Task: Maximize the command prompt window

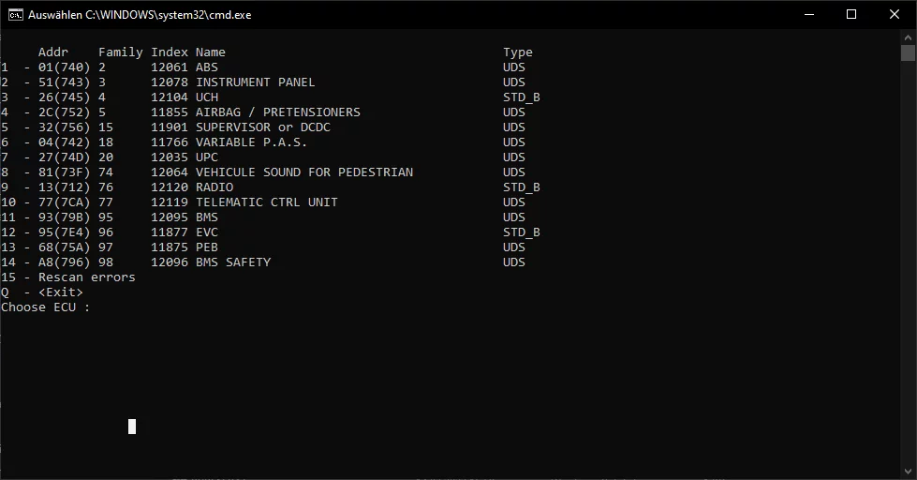Action: click(851, 14)
